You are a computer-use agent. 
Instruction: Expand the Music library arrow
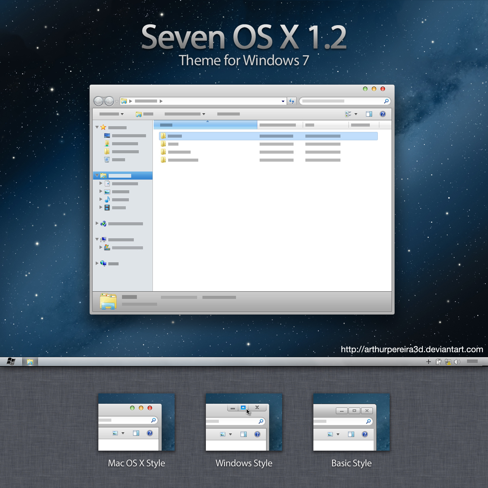point(101,199)
